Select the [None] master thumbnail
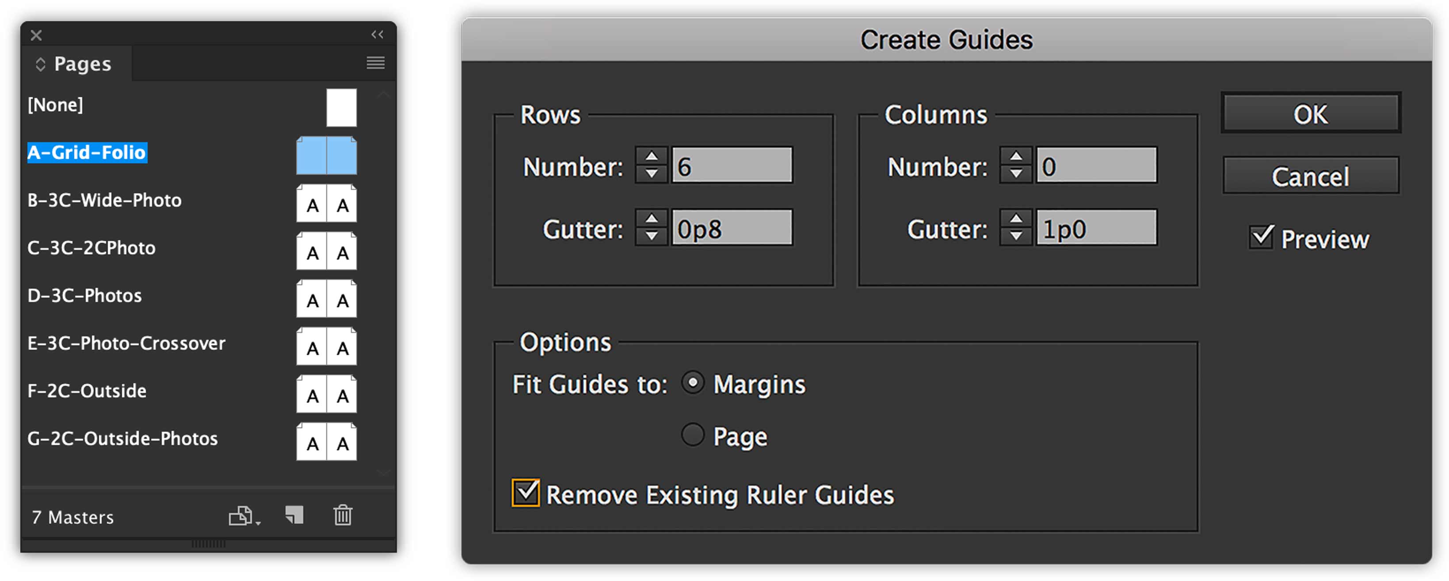Image resolution: width=1449 pixels, height=581 pixels. [341, 107]
